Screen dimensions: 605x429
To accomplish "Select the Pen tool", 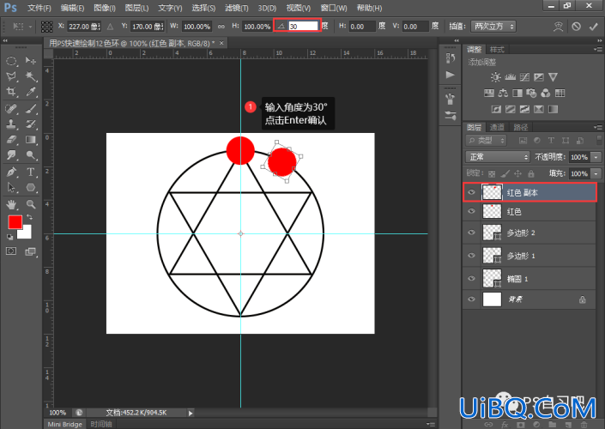I will [11, 172].
